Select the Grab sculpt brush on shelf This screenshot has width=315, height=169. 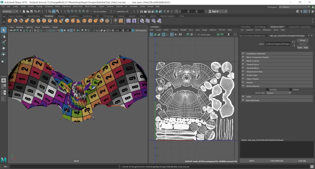pos(27,21)
